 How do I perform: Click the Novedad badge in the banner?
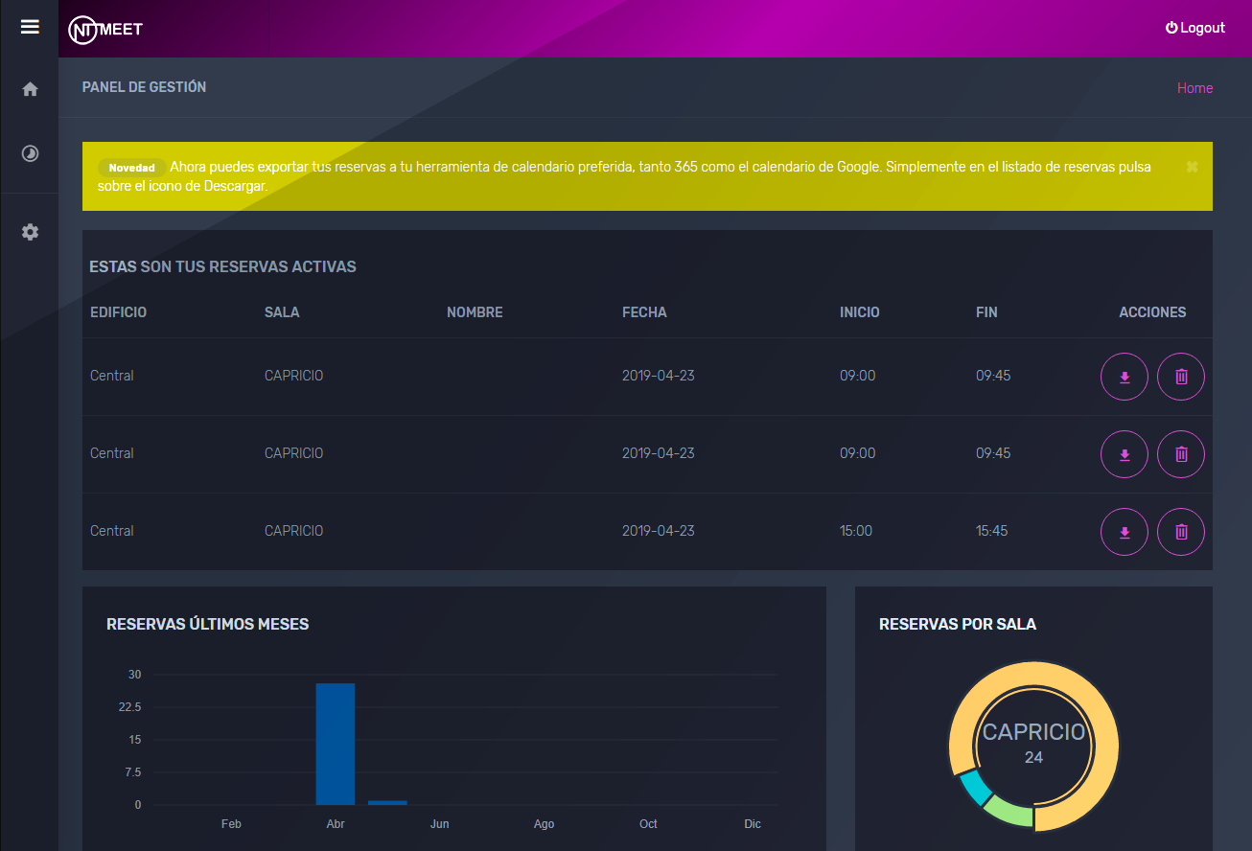click(x=131, y=168)
